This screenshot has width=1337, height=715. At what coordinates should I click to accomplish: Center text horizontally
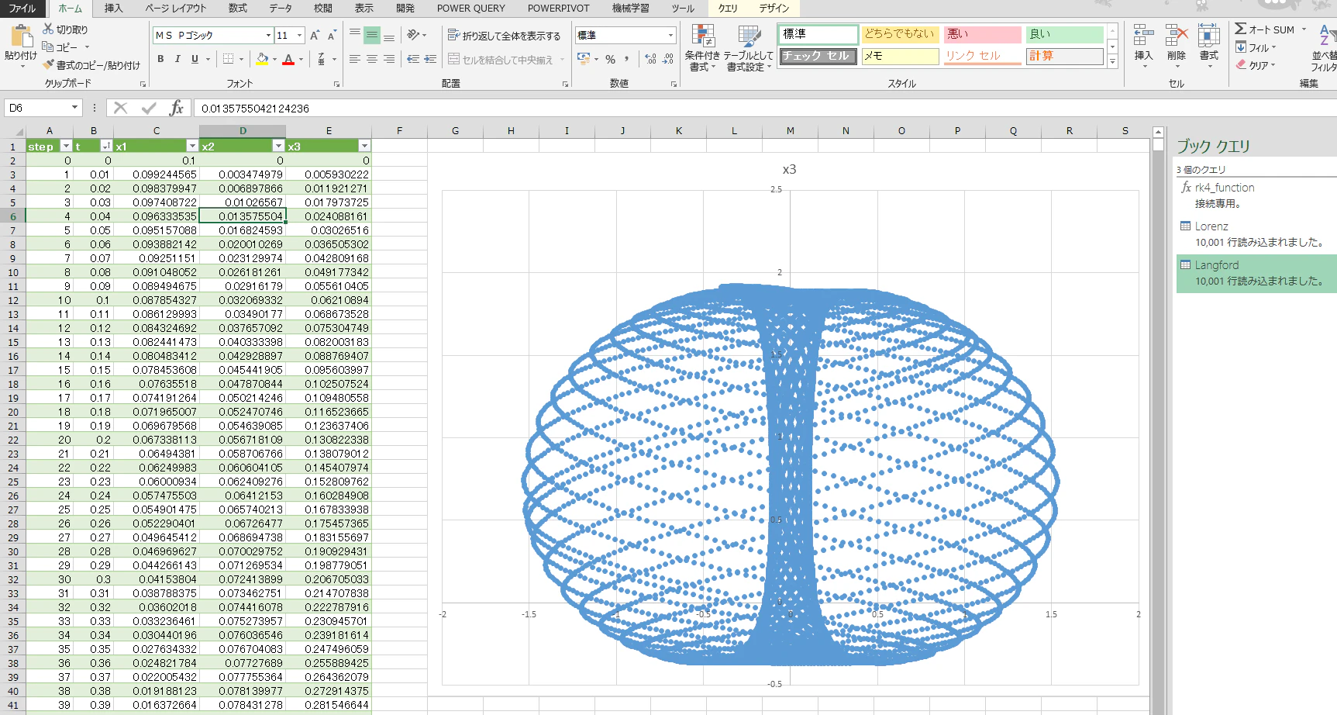pos(372,59)
